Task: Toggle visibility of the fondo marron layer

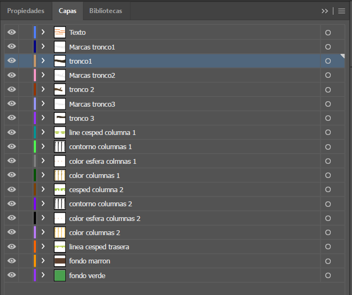Action: (x=11, y=261)
